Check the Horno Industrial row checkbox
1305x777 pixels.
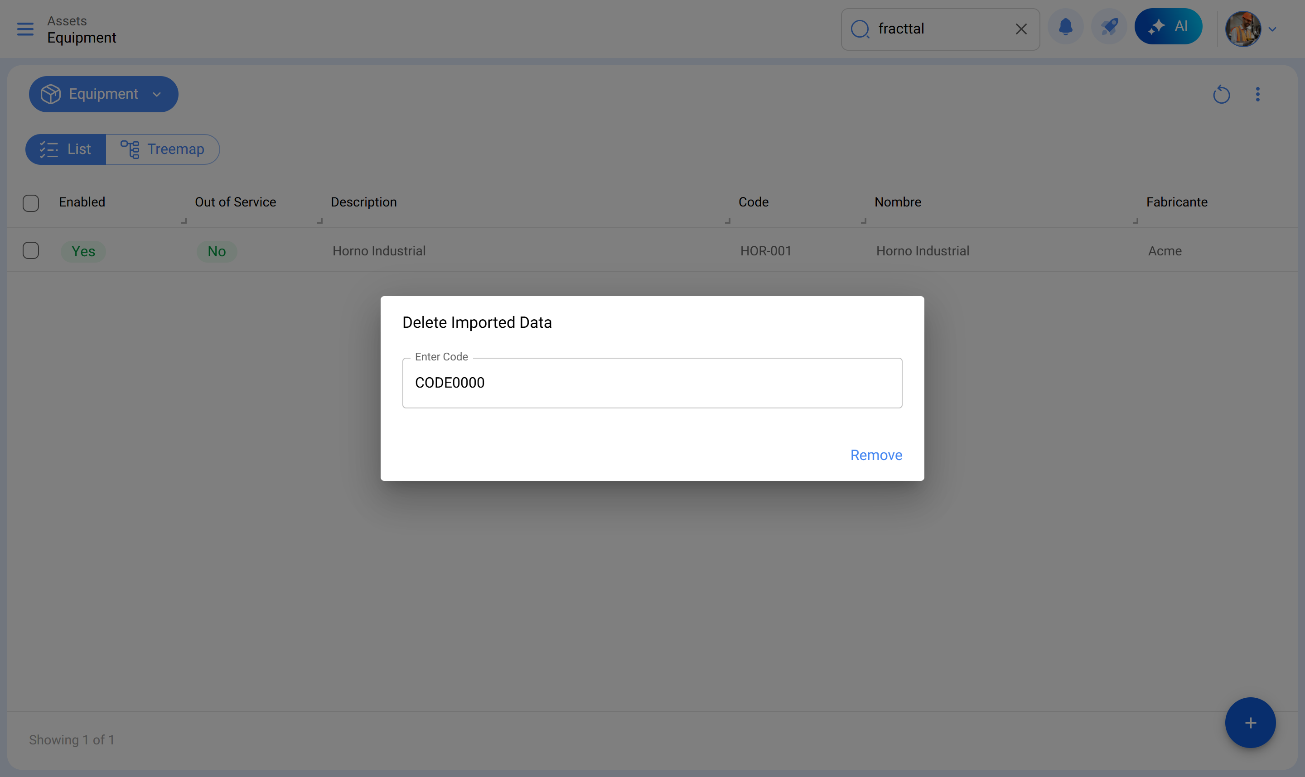pos(31,251)
